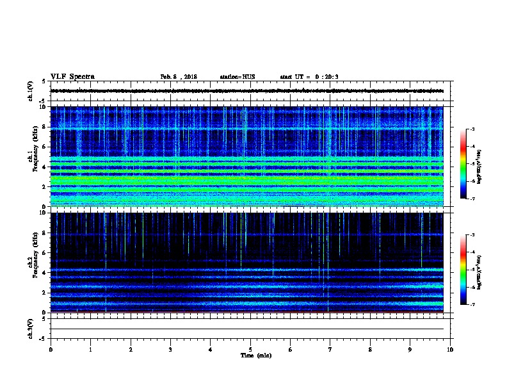507x392 pixels.
Task: Click the ch.2 colorbar log(PSD) units label
Action: point(479,272)
